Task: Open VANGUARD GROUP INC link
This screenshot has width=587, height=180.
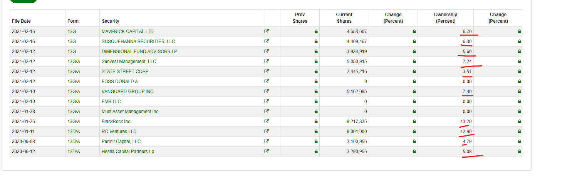Action: coord(127,92)
